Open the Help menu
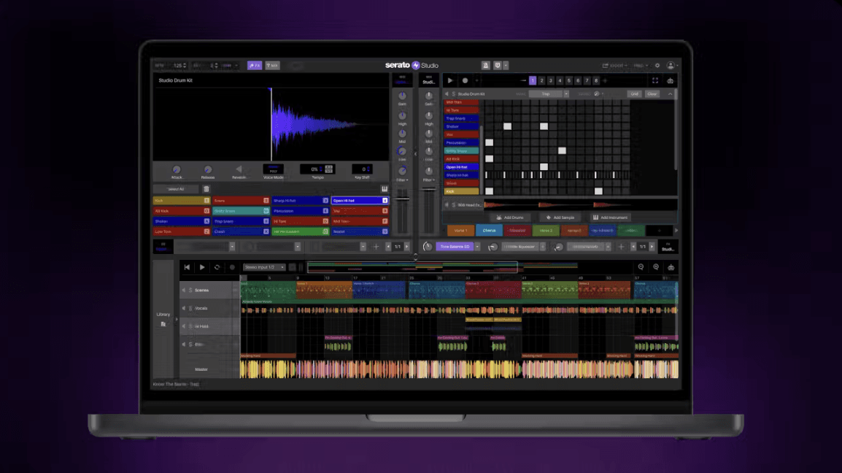This screenshot has width=842, height=473. click(640, 66)
